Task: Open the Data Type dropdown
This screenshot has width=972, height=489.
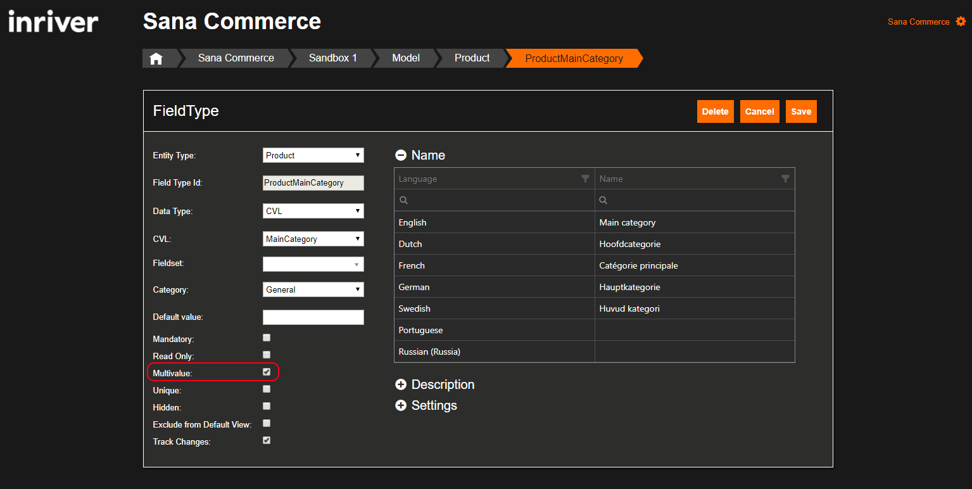Action: [x=313, y=211]
